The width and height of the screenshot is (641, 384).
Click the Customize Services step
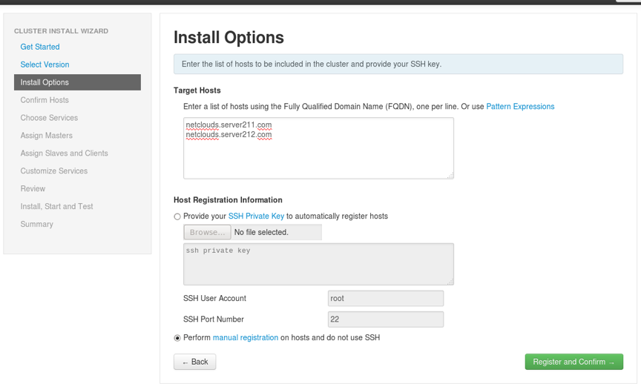(54, 171)
